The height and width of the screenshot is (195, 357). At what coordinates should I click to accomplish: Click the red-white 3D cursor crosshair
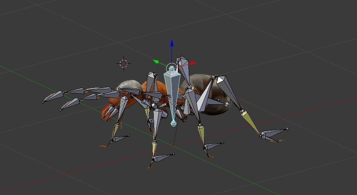pyautogui.click(x=124, y=64)
